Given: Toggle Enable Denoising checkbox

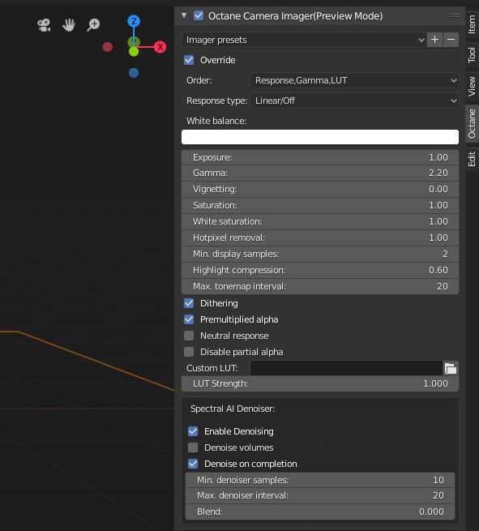Looking at the screenshot, I should [193, 431].
